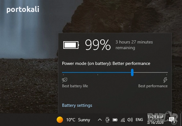The image size is (182, 126).
Task: Click the orange sun weather icon
Action: (60, 120)
